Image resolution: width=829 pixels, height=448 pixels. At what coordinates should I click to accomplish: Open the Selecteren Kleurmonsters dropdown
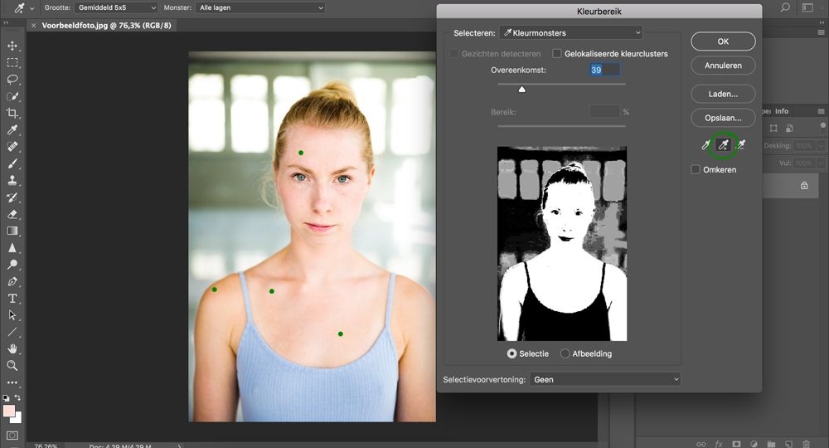571,33
